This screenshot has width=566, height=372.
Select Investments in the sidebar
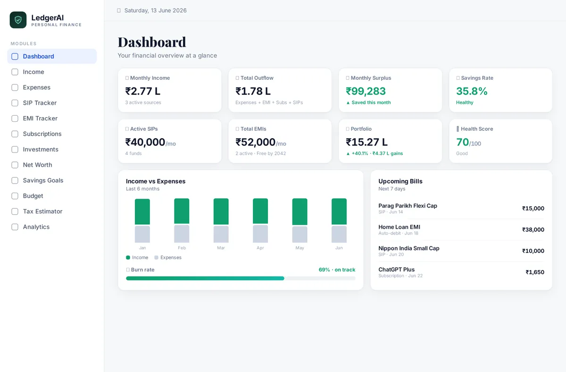[52, 149]
